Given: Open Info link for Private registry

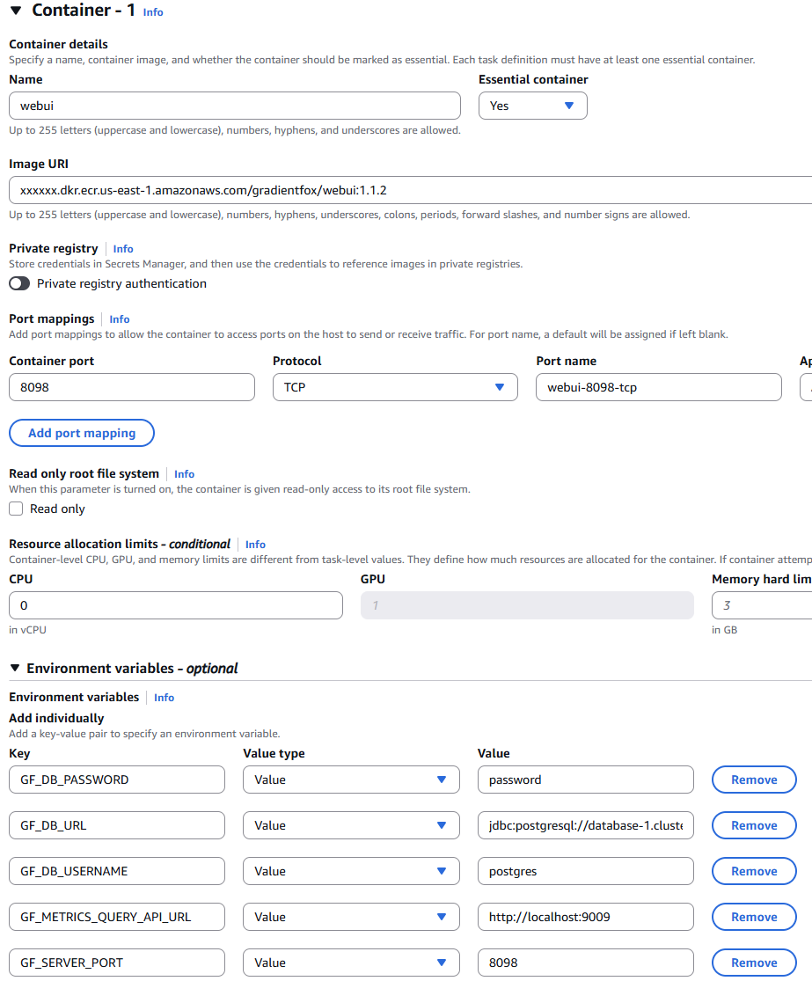Looking at the screenshot, I should tap(123, 249).
